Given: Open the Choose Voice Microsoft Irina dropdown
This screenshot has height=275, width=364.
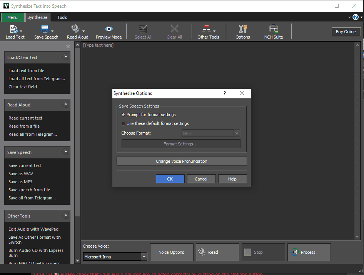Looking at the screenshot, I should click(x=115, y=256).
